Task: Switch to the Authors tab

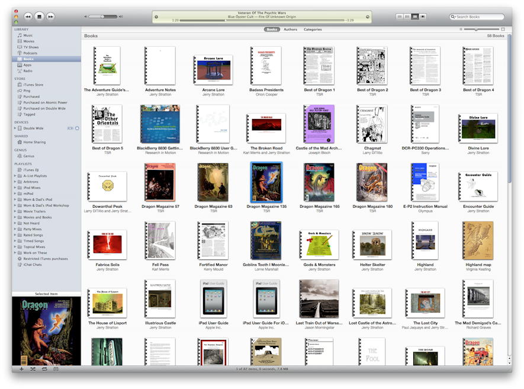Action: tap(290, 29)
